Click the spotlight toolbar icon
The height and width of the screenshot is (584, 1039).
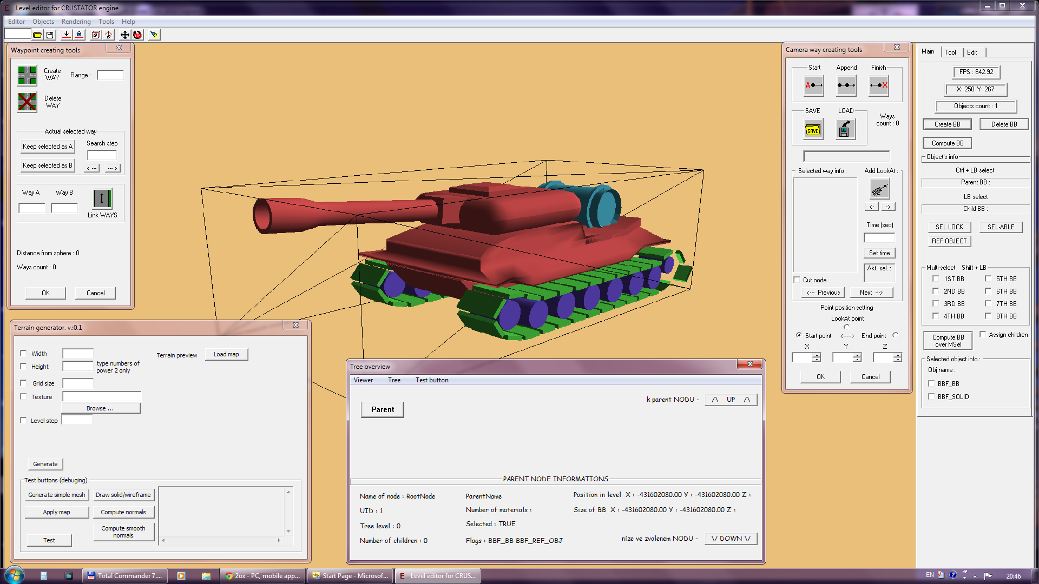click(154, 35)
